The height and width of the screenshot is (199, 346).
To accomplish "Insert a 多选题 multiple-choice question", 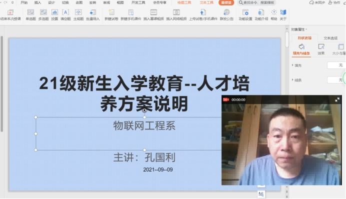I will [x=43, y=15].
